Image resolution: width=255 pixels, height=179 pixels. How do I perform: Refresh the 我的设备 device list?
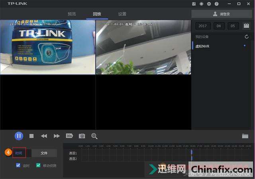tap(247, 37)
